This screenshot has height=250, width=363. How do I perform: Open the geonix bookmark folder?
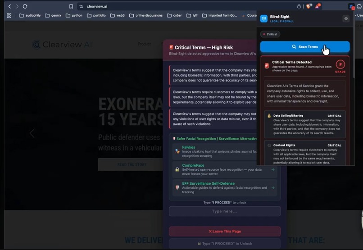point(53,15)
